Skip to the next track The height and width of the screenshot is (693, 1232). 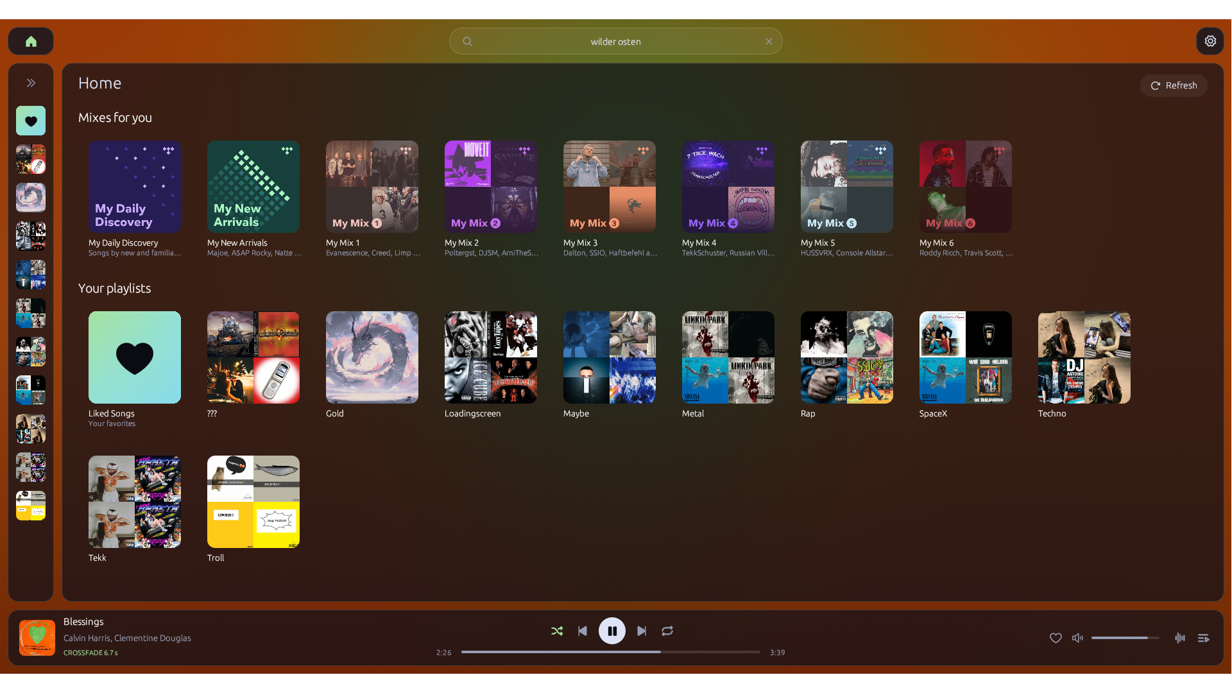(x=642, y=631)
